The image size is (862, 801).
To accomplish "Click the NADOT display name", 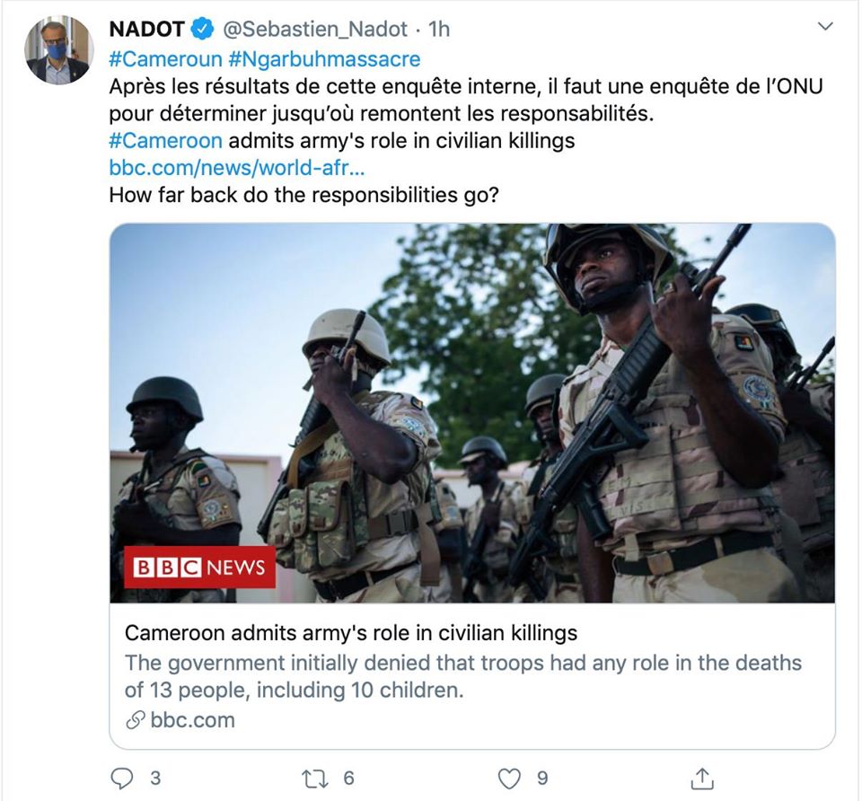I will pos(146,30).
